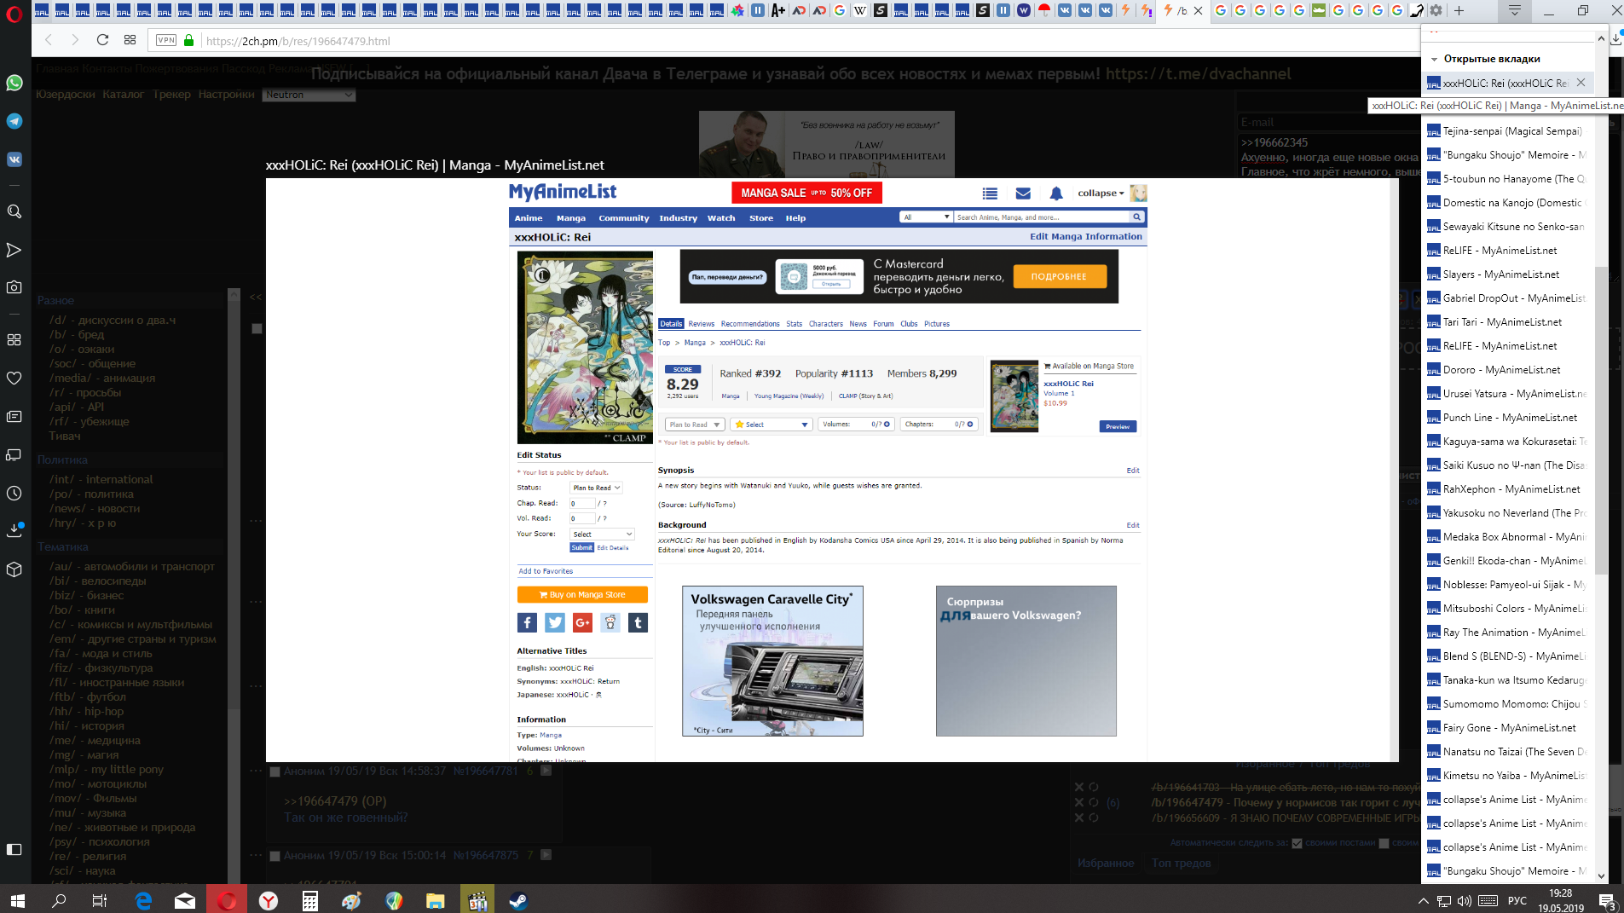Remove /b/196647479 thread from favorites
This screenshot has width=1624, height=913.
tap(1079, 802)
